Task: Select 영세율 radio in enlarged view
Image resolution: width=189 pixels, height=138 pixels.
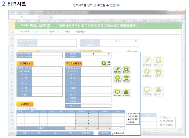Action: [x=129, y=122]
